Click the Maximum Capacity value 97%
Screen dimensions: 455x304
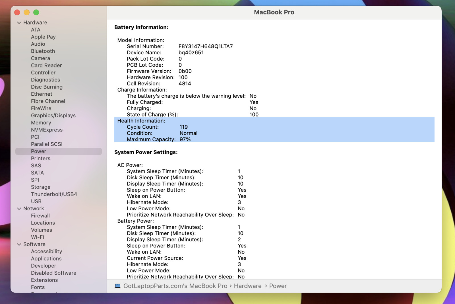(x=185, y=139)
